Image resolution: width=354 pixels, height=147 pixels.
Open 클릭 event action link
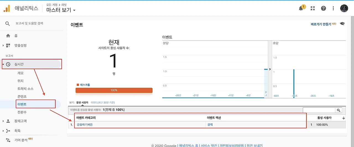coord(210,125)
